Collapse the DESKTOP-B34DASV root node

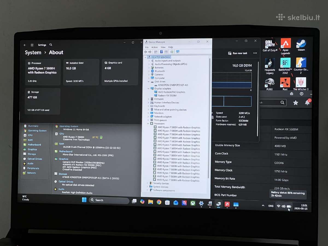[x=146, y=57]
